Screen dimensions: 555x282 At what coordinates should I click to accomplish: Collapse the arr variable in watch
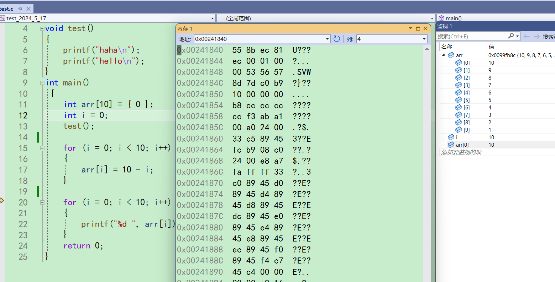point(444,55)
